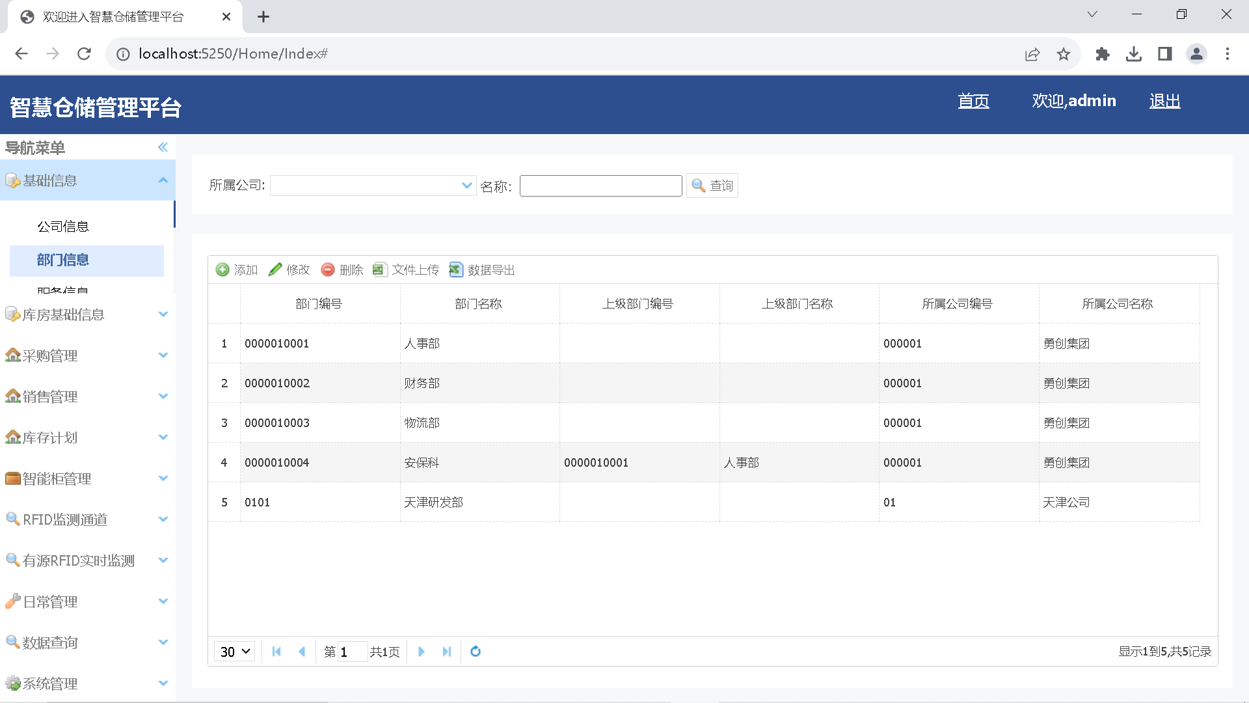Expand 采购管理 menu section

[x=88, y=355]
